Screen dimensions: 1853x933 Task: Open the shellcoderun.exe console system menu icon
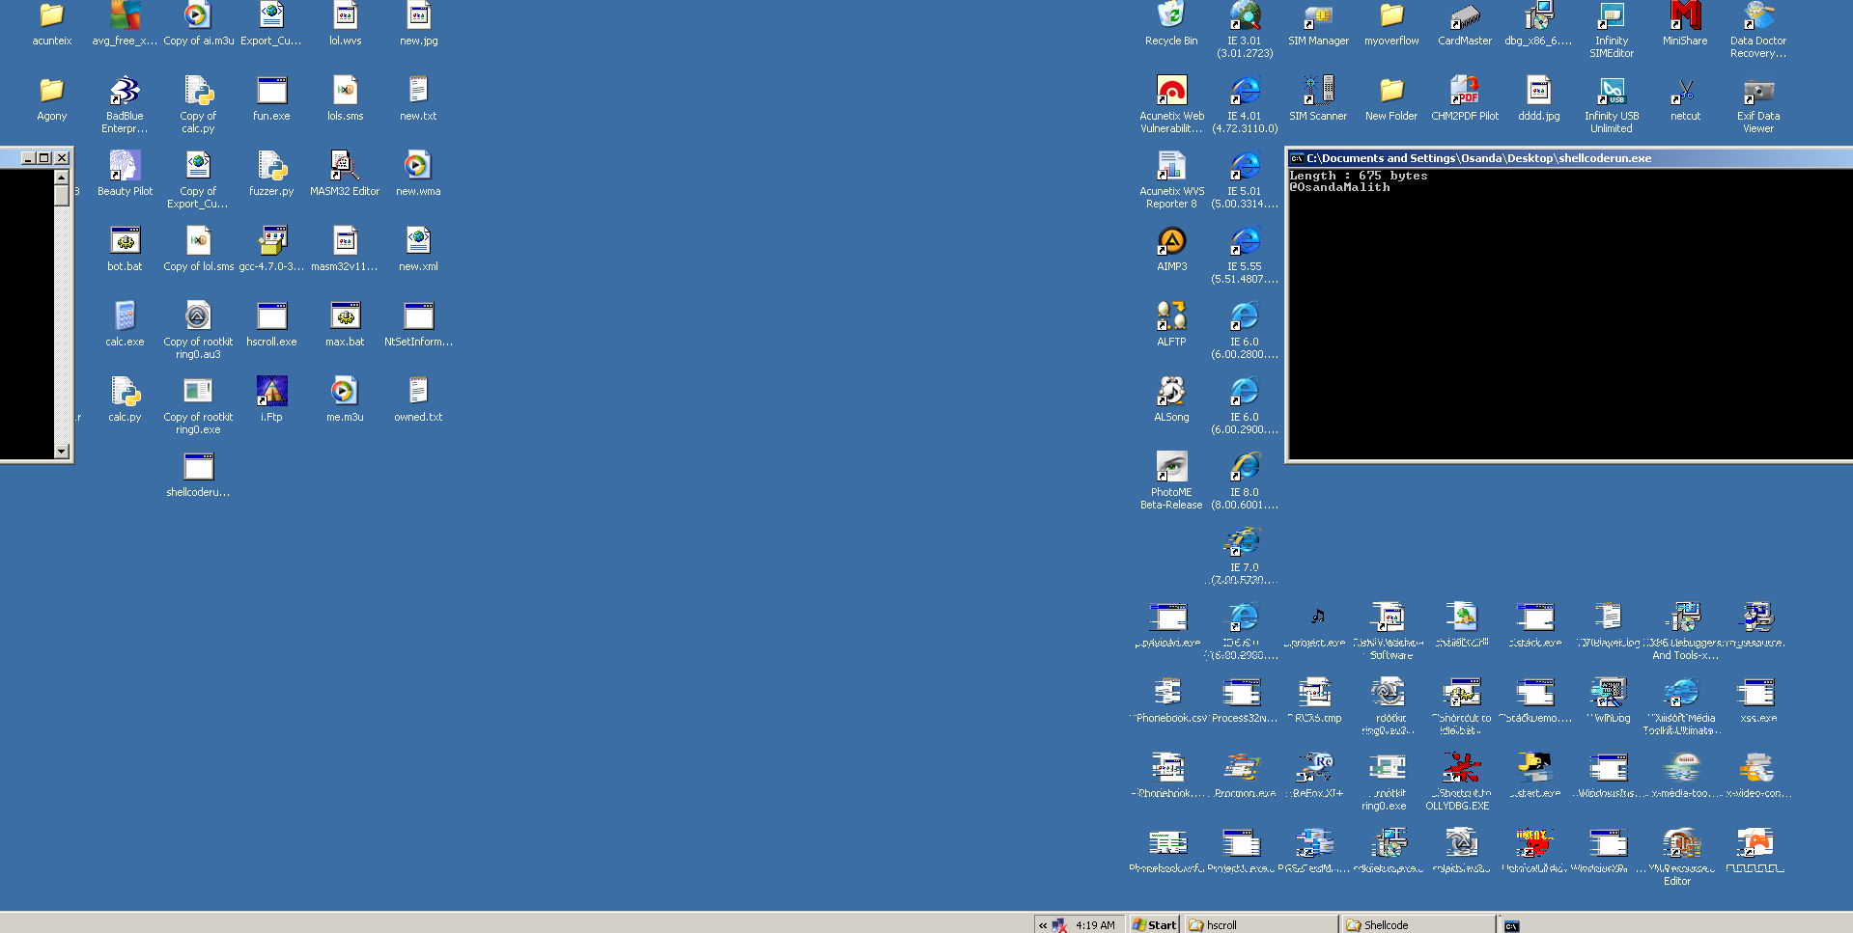coord(1297,158)
